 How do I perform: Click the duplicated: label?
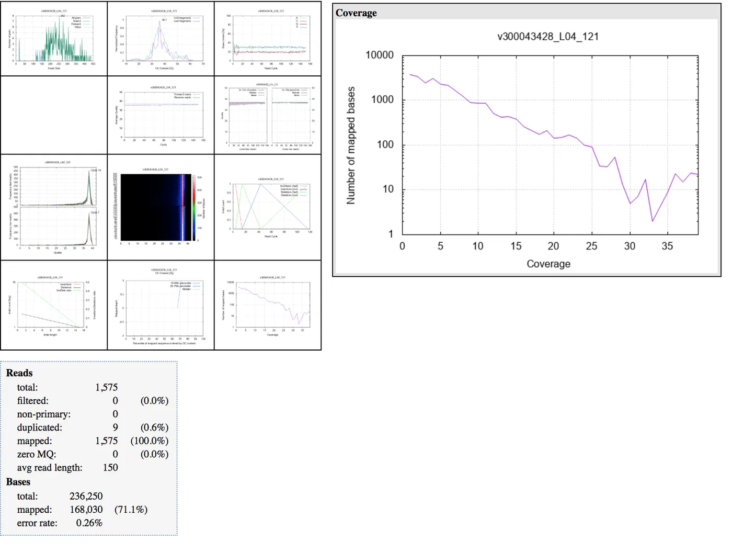pyautogui.click(x=40, y=427)
